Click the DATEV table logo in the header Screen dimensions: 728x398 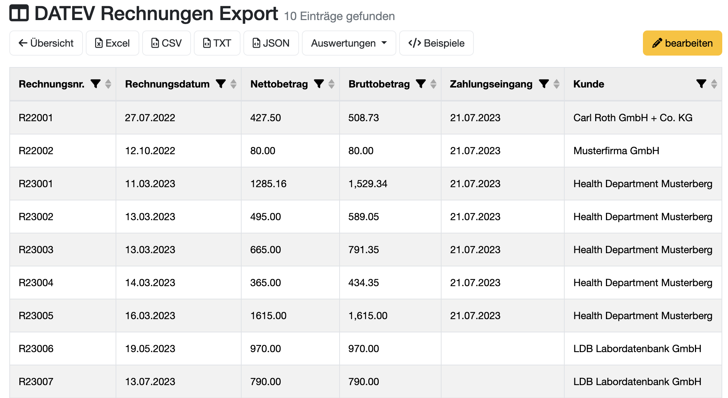click(x=18, y=14)
